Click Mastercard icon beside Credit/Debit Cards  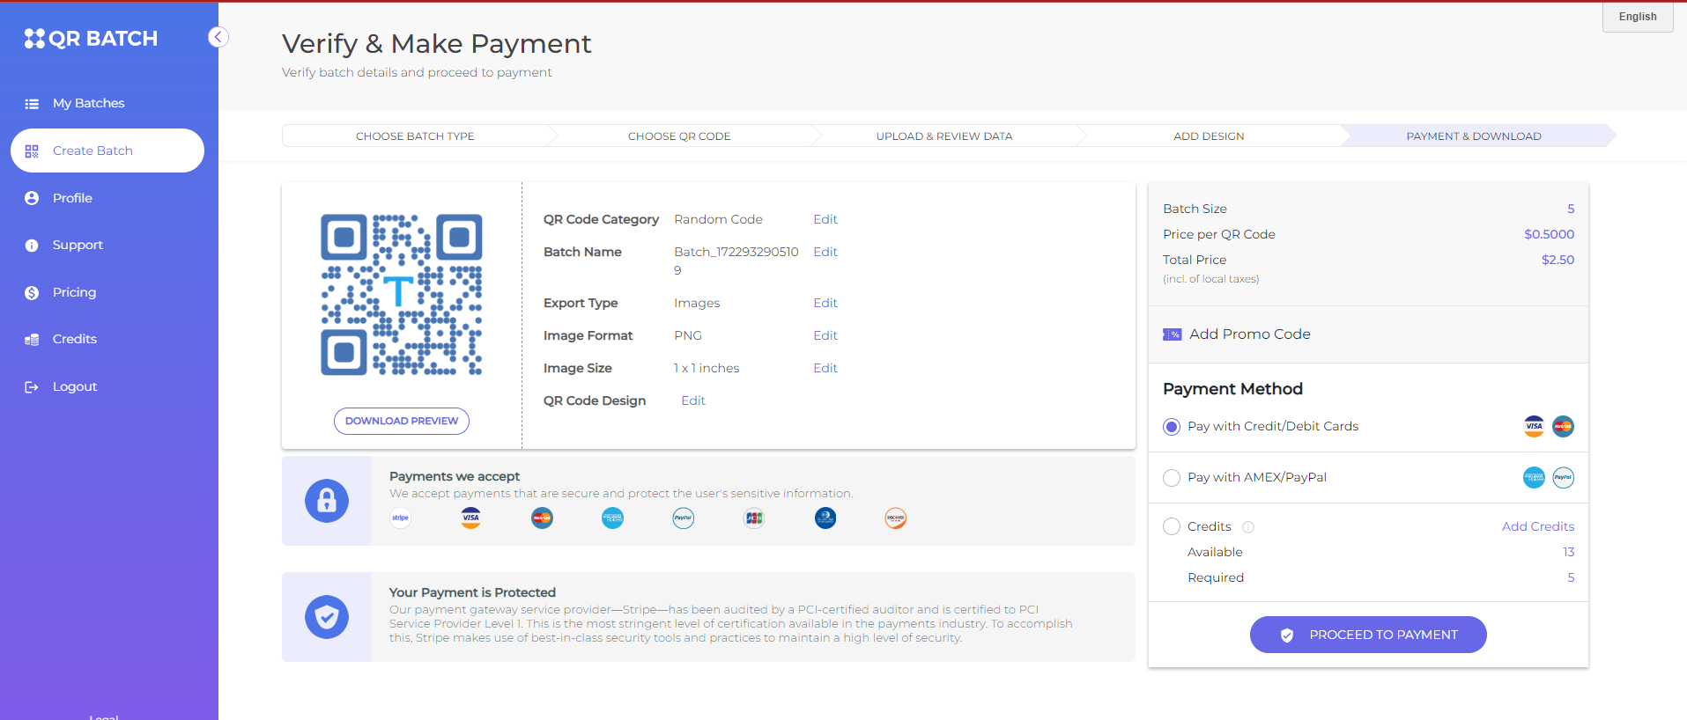[1564, 427]
